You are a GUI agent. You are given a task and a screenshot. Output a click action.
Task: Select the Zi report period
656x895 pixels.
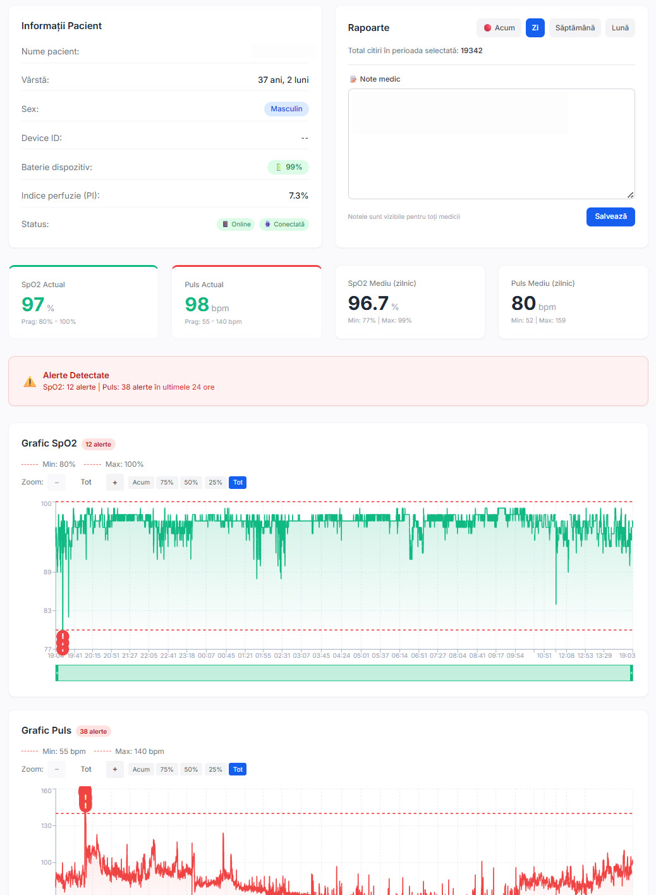click(x=535, y=28)
